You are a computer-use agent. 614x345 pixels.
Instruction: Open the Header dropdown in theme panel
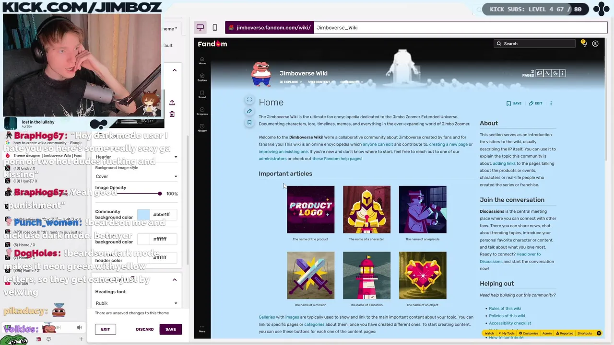point(136,157)
